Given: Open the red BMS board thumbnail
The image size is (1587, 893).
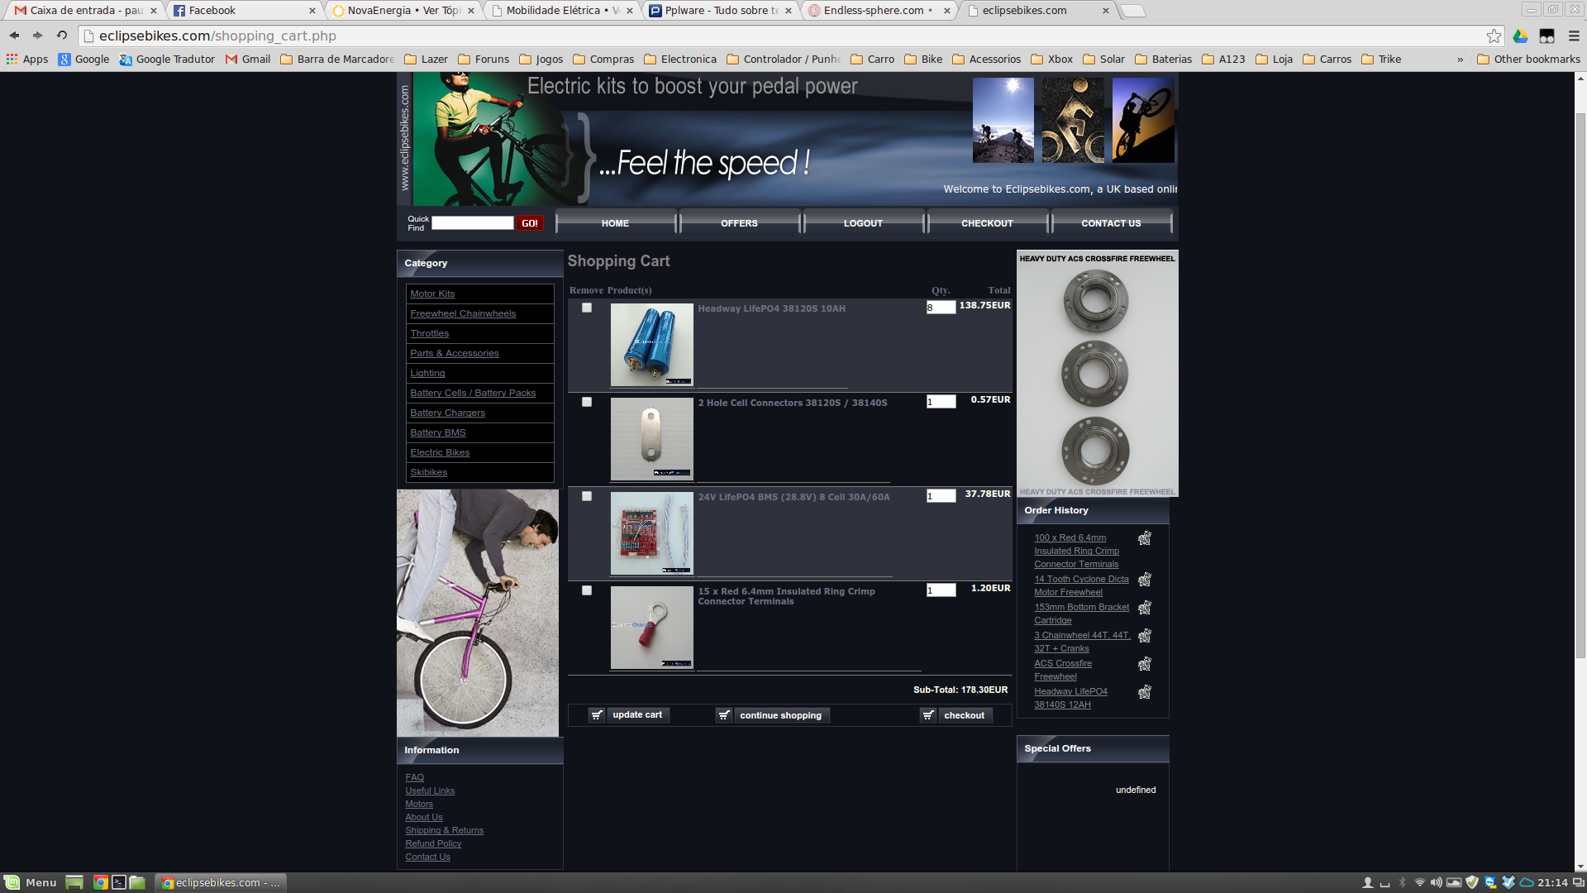Looking at the screenshot, I should 651,533.
